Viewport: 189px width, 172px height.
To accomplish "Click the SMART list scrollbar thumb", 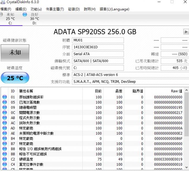I will coord(186,114).
